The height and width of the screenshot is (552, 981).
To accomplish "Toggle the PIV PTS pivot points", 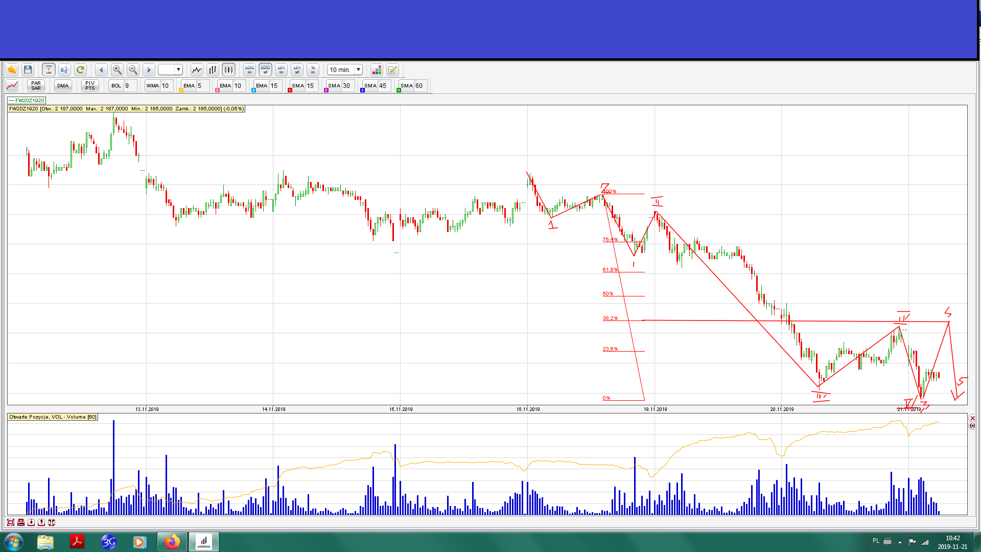I will click(x=90, y=85).
